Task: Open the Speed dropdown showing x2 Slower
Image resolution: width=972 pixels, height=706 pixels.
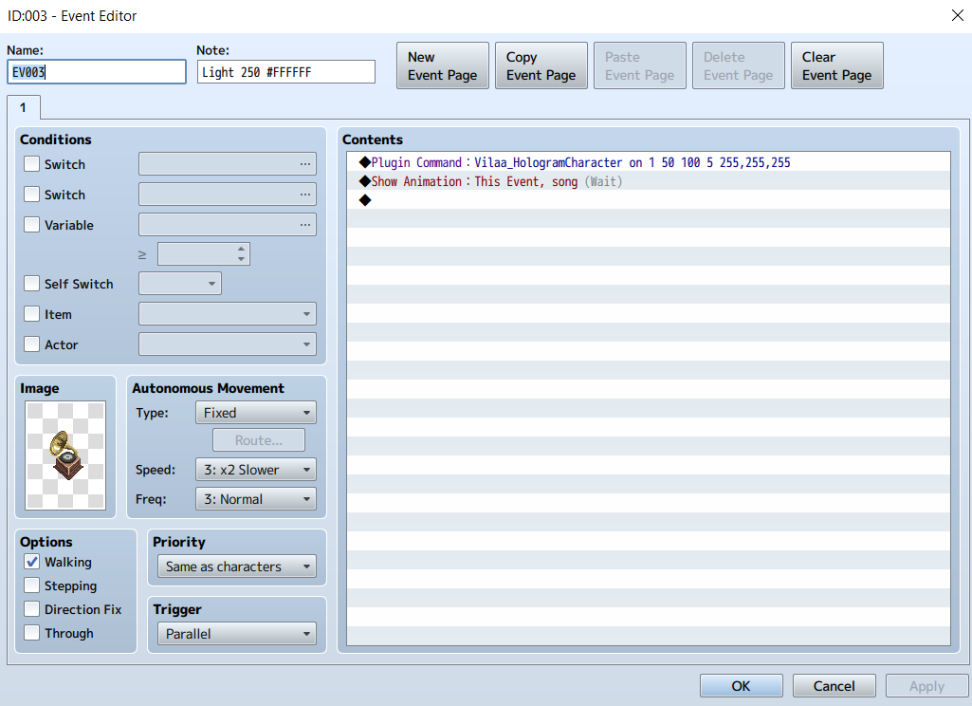Action: [x=255, y=470]
